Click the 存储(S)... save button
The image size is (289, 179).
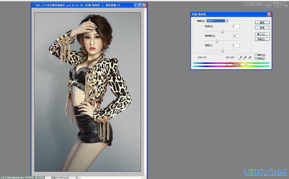(x=262, y=39)
